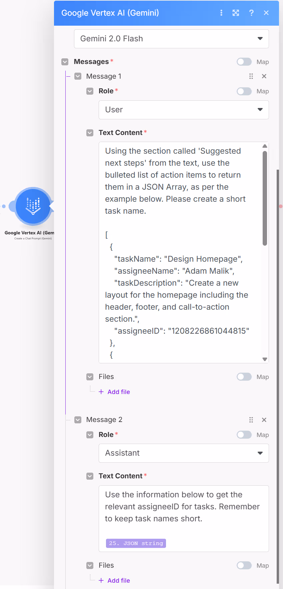Open help via the question mark icon
Viewport: 283px width, 589px height.
pyautogui.click(x=251, y=13)
